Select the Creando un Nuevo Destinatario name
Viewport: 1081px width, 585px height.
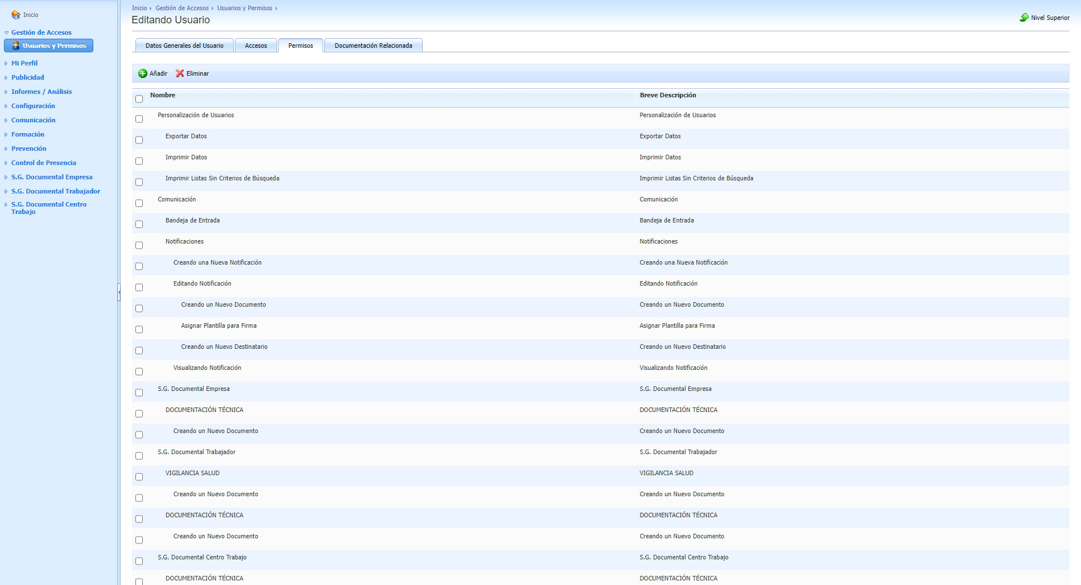(x=224, y=347)
